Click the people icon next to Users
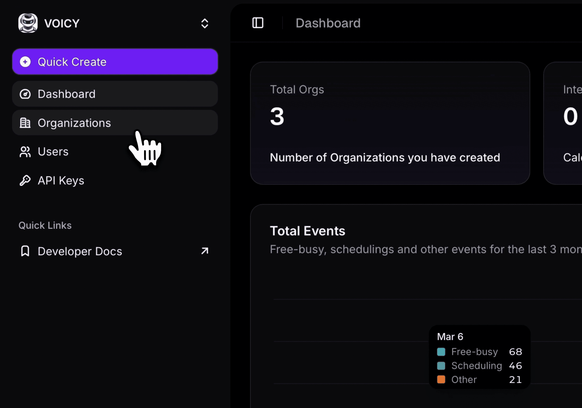The image size is (582, 408). pyautogui.click(x=25, y=152)
